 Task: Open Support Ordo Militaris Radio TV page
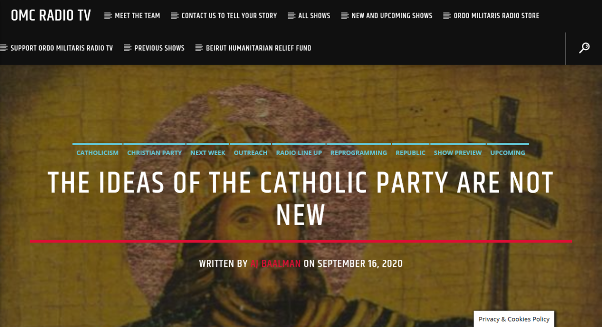tap(62, 48)
